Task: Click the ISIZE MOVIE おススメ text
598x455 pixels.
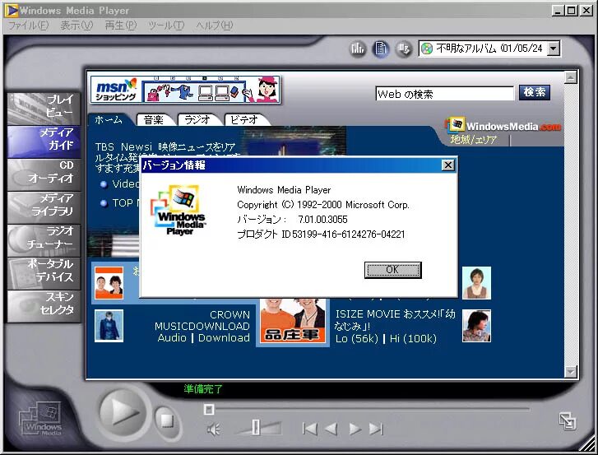Action: (x=395, y=320)
